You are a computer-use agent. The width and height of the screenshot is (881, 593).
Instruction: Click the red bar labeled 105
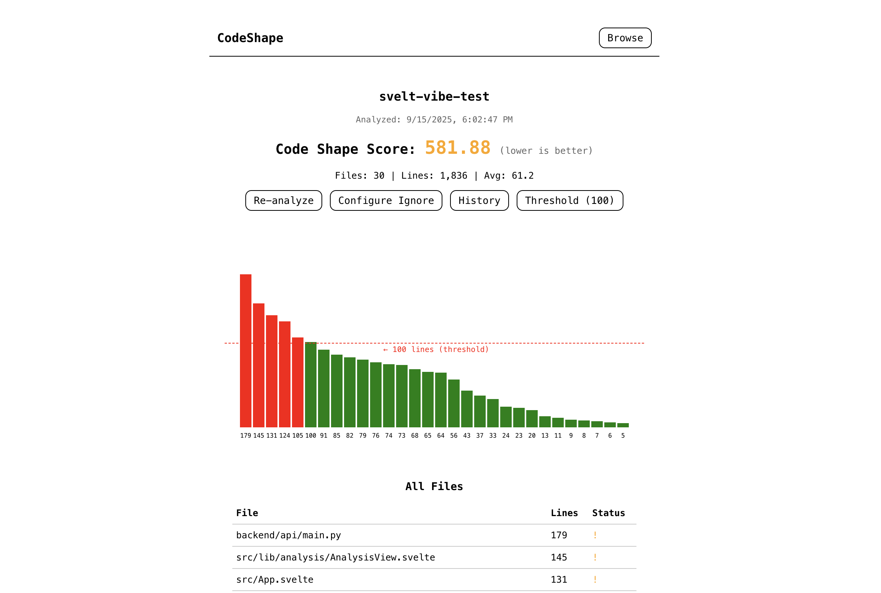[298, 382]
